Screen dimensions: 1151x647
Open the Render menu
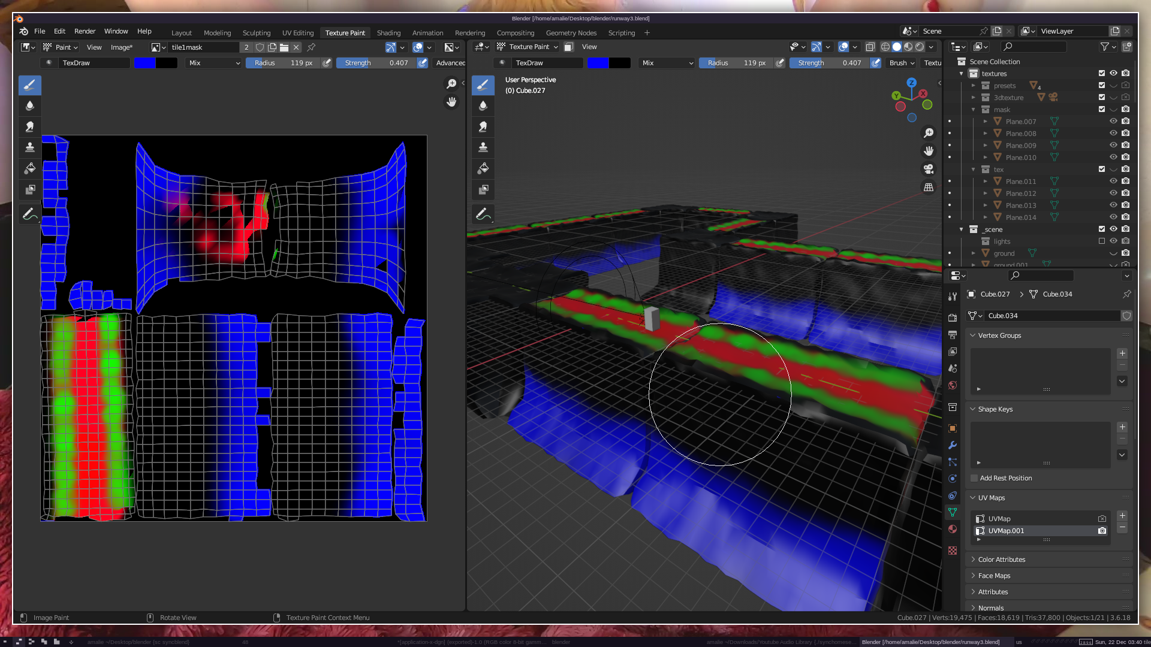[x=85, y=31]
